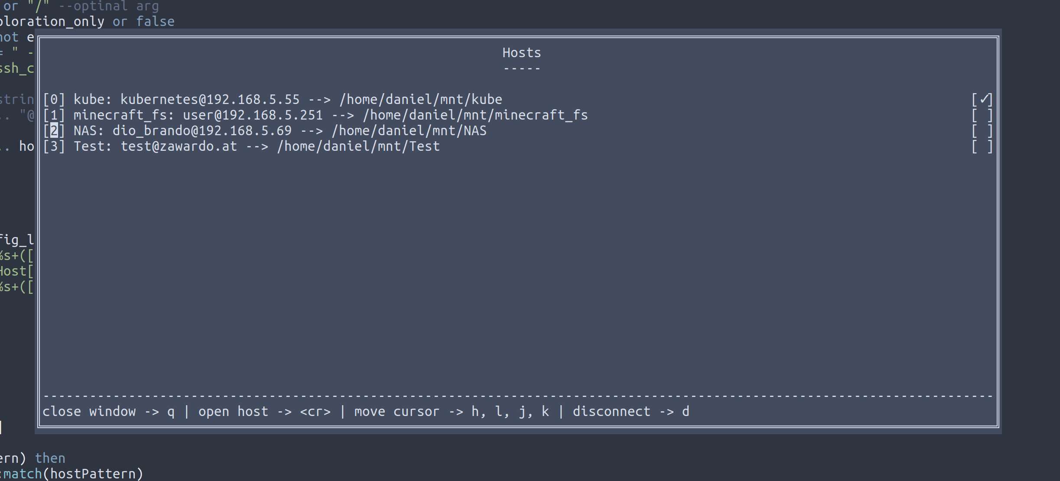Click match(hostPattern) code in background editor
Viewport: 1060px width, 481px height.
73,474
